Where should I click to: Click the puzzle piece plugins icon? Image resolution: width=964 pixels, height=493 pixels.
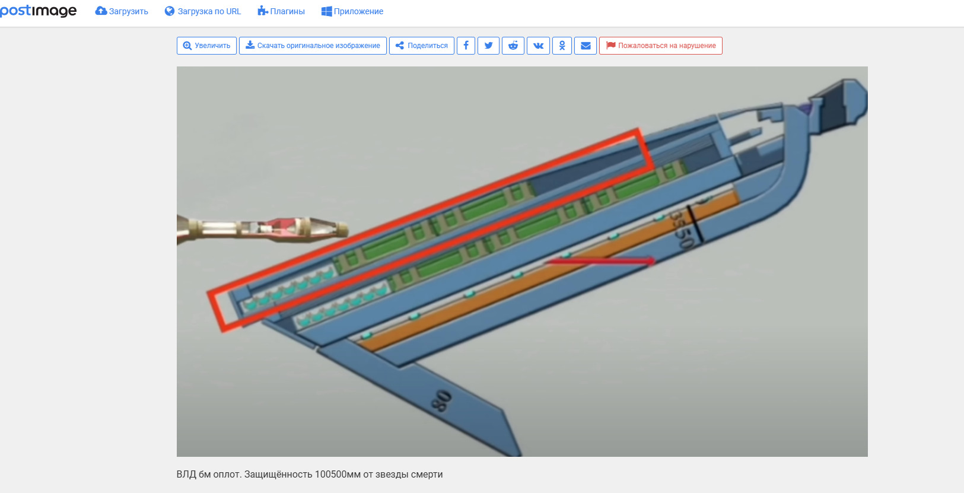pos(262,11)
